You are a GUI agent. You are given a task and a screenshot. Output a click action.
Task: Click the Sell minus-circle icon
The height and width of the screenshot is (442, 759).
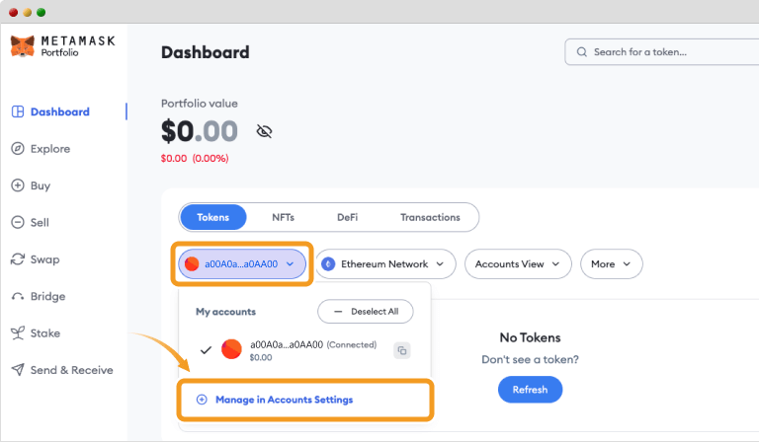click(18, 222)
